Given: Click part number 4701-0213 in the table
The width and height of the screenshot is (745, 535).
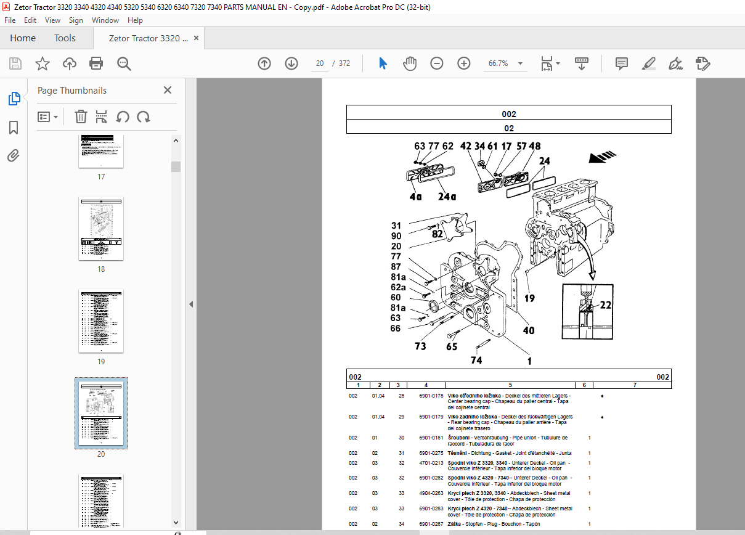Looking at the screenshot, I should click(431, 462).
